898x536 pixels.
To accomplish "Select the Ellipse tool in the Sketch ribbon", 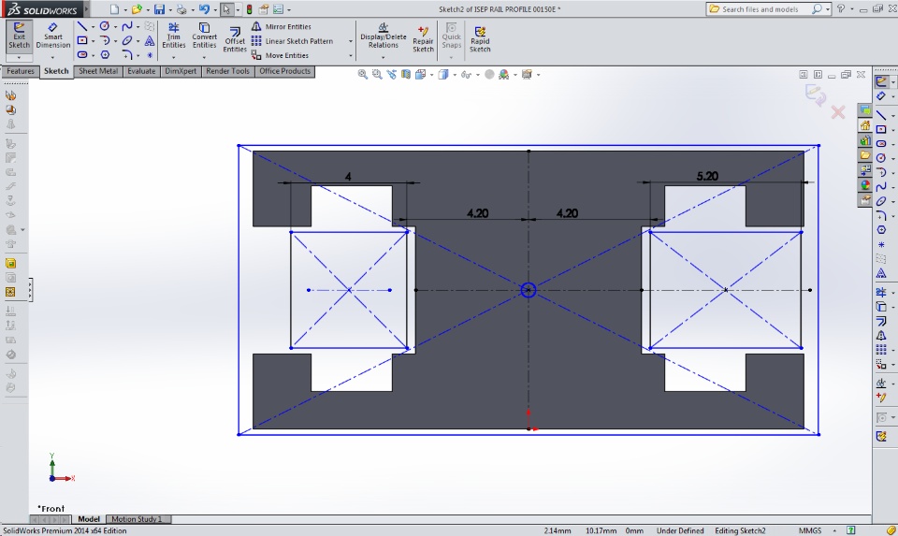I will point(127,40).
